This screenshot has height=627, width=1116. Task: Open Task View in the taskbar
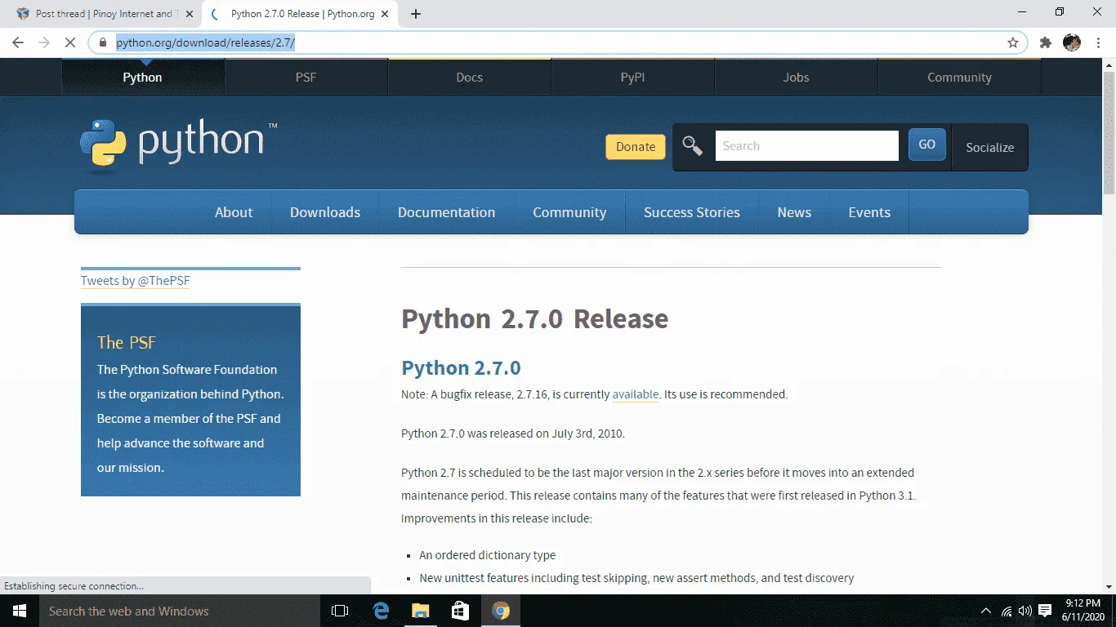[340, 611]
